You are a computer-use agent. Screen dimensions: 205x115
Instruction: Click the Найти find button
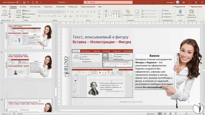click(x=165, y=10)
